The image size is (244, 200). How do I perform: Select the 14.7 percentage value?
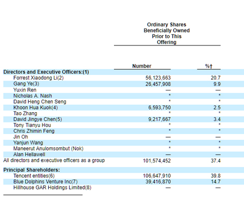click(x=216, y=181)
